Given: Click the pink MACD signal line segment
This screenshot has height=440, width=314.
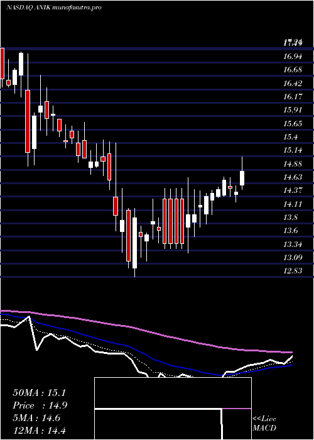Looking at the screenshot, I should [237, 409].
